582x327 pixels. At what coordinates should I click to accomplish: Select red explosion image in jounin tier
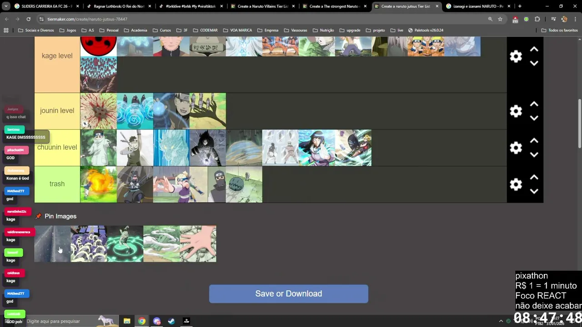pos(99,111)
